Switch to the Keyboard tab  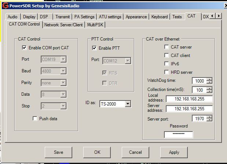(x=160, y=17)
